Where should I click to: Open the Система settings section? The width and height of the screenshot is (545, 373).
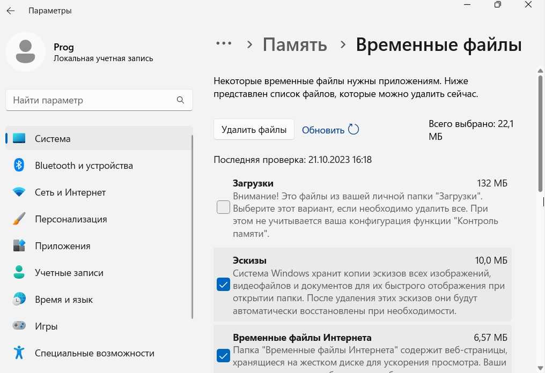(x=53, y=139)
